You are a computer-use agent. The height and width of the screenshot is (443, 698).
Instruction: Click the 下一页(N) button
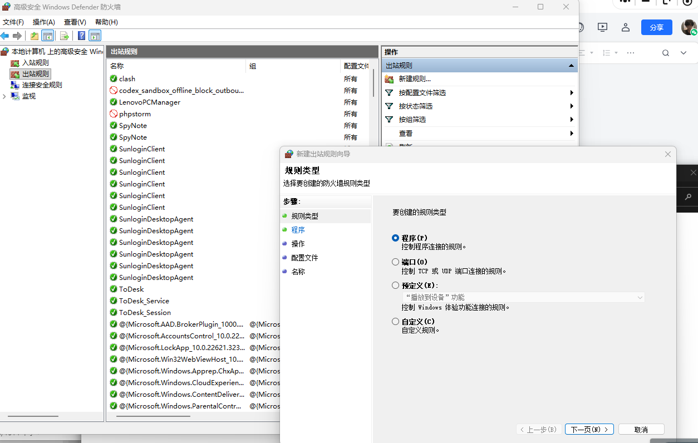click(x=589, y=430)
